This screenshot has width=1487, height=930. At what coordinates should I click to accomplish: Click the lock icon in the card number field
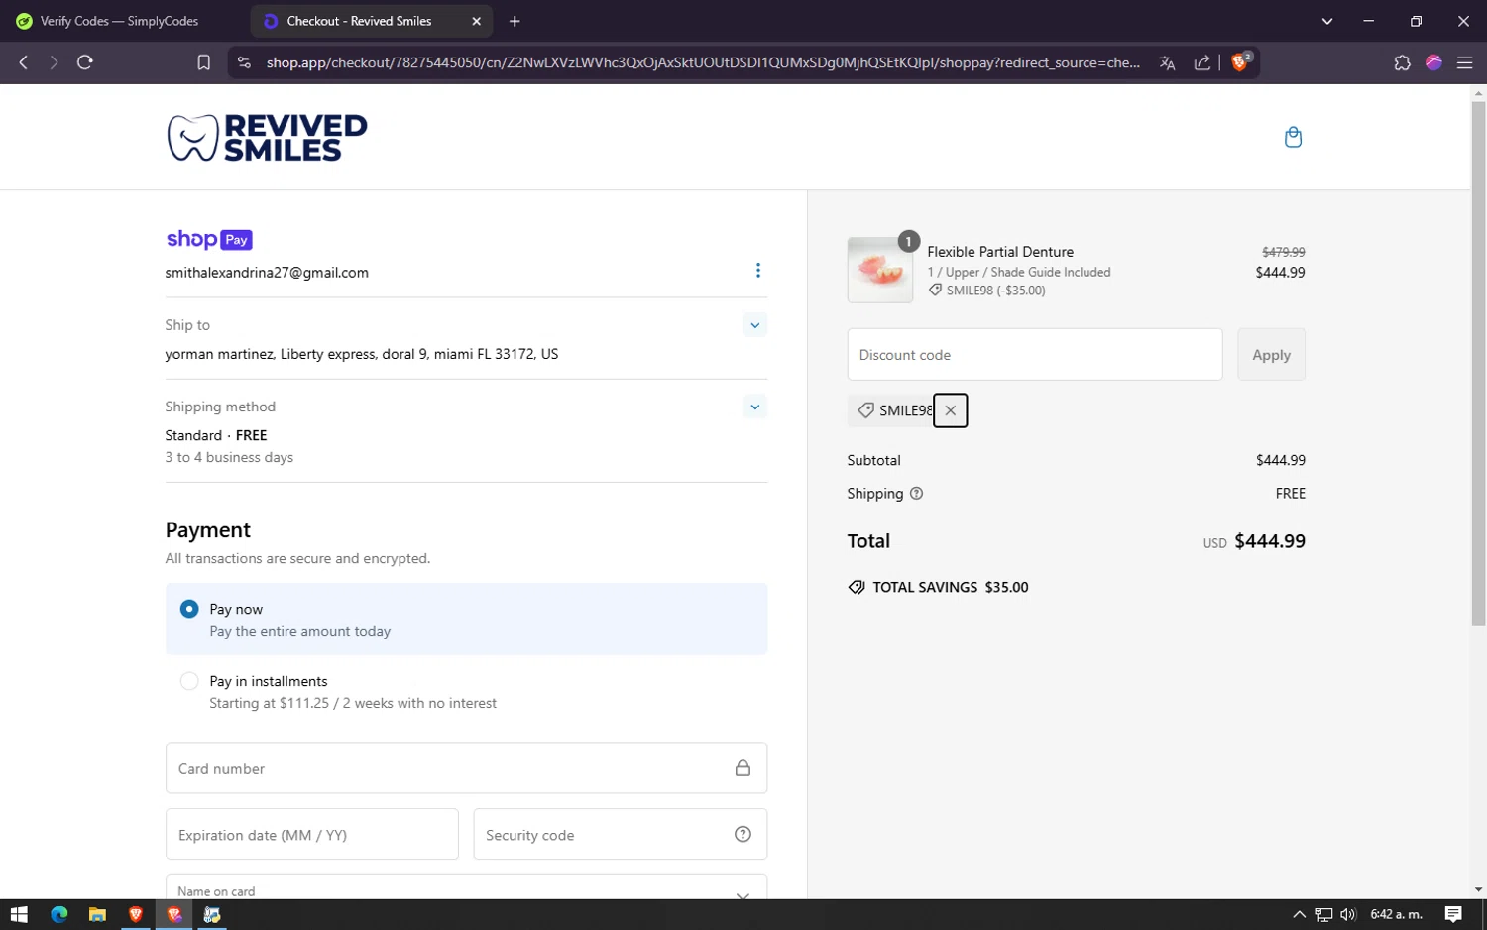[743, 768]
